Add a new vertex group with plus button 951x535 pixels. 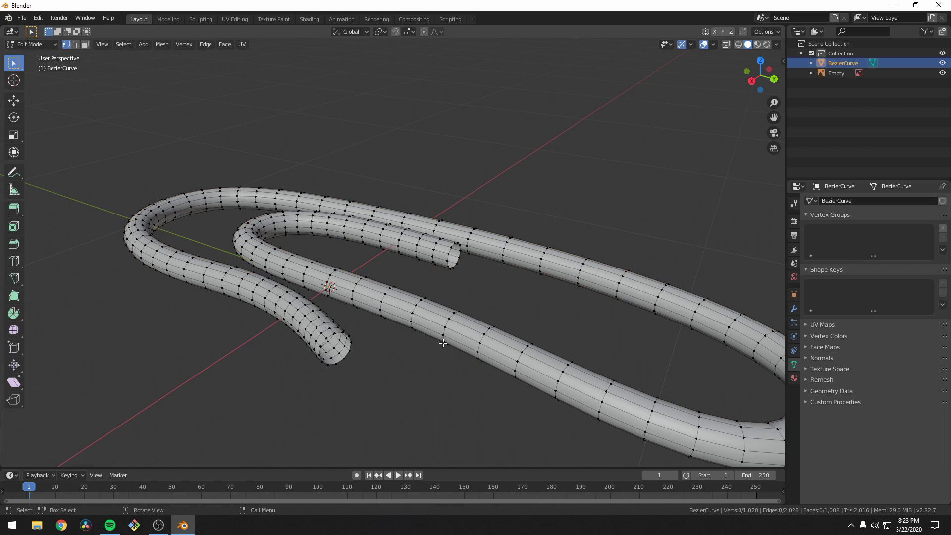(943, 228)
